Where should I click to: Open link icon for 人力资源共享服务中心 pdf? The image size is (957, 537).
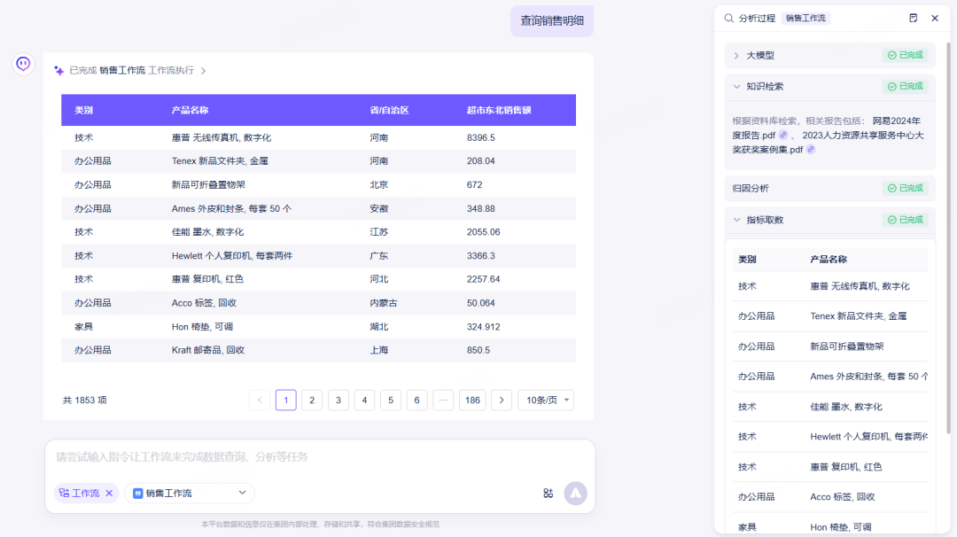pos(811,150)
